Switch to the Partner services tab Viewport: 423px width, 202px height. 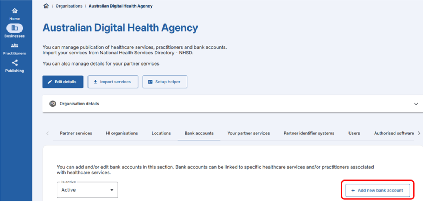click(x=76, y=133)
